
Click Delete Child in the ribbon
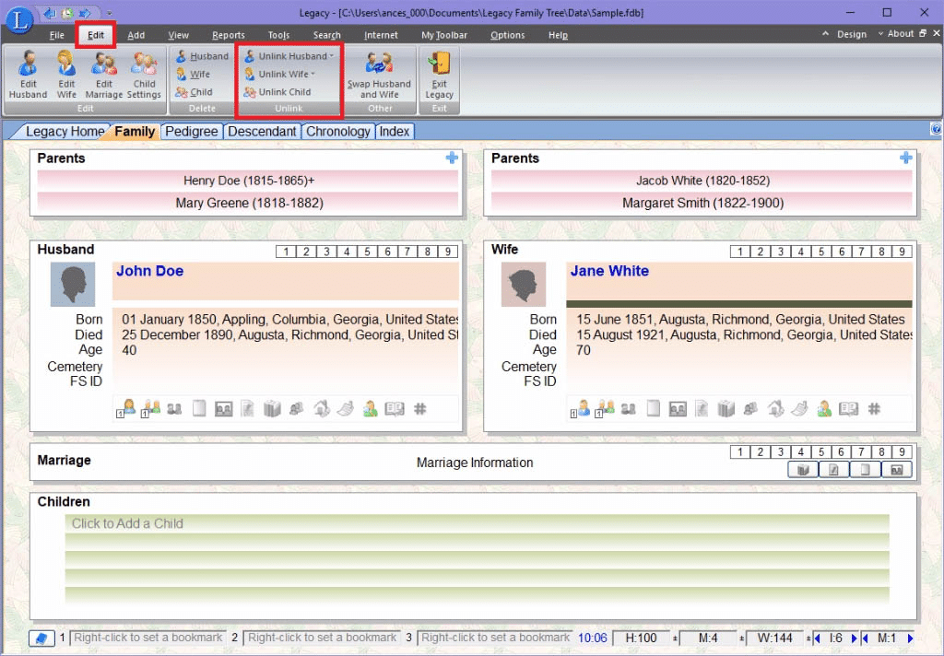(194, 92)
